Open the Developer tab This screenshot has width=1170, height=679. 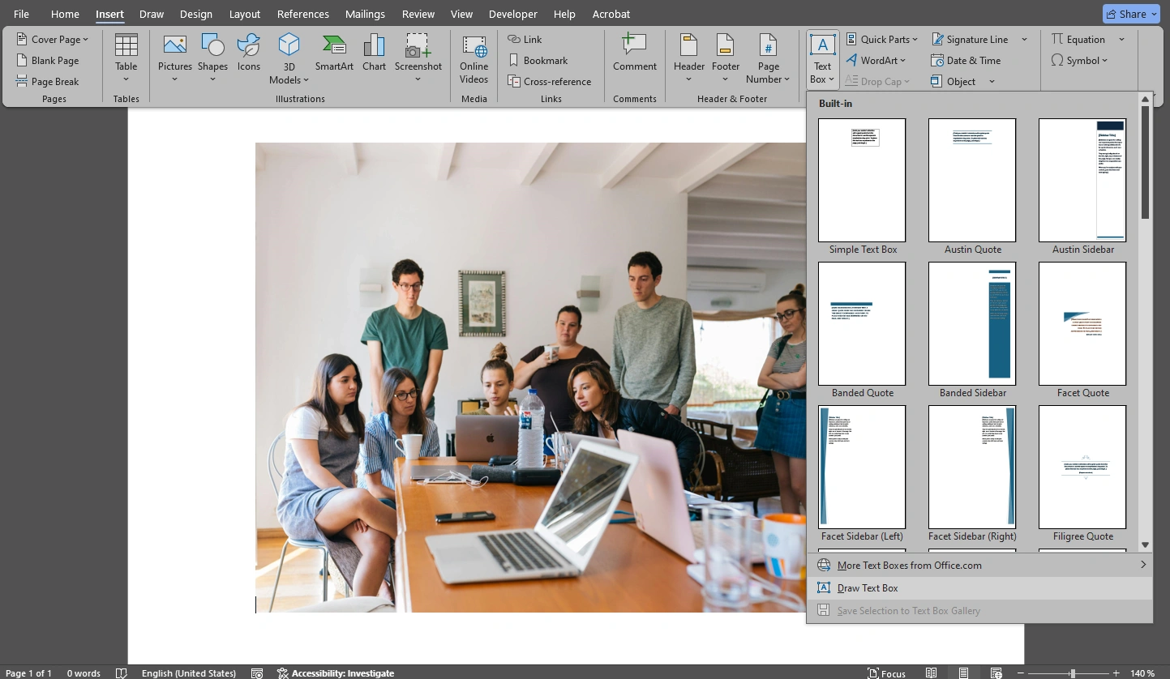point(513,14)
